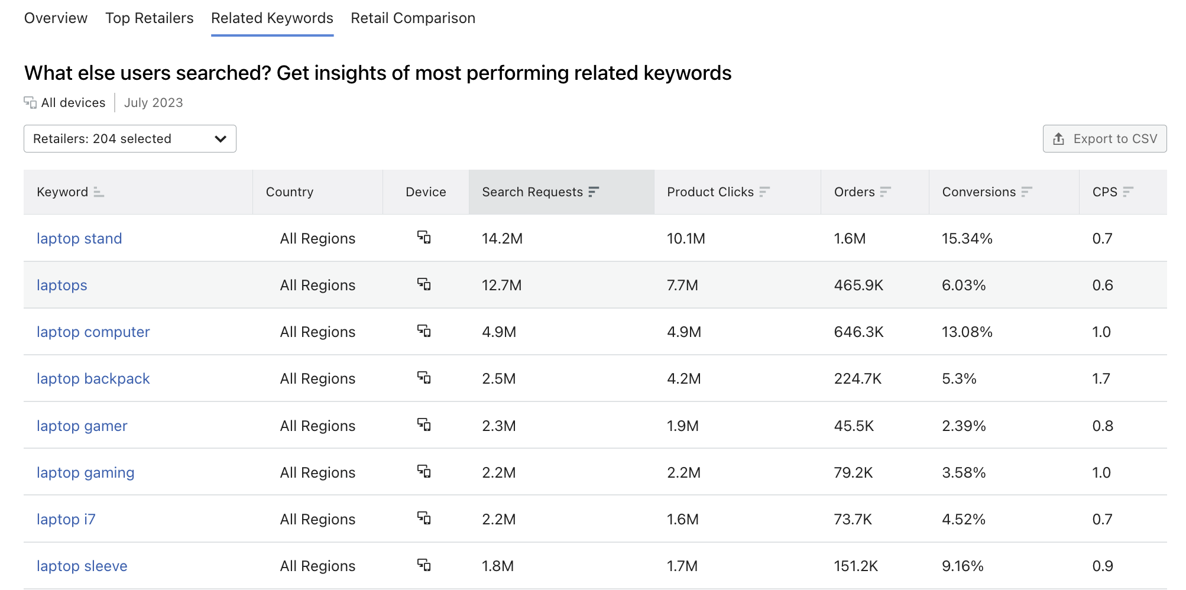Click the sort icon on Conversions column
Image resolution: width=1186 pixels, height=590 pixels.
click(1027, 192)
